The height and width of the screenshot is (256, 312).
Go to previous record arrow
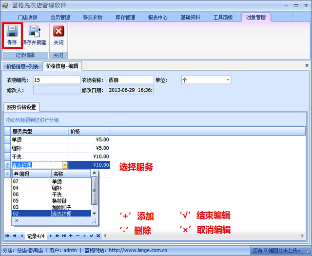[21, 236]
